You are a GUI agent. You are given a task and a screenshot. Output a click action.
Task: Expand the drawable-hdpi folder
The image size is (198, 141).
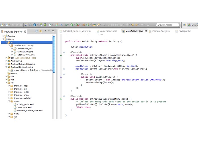click(x=9, y=86)
